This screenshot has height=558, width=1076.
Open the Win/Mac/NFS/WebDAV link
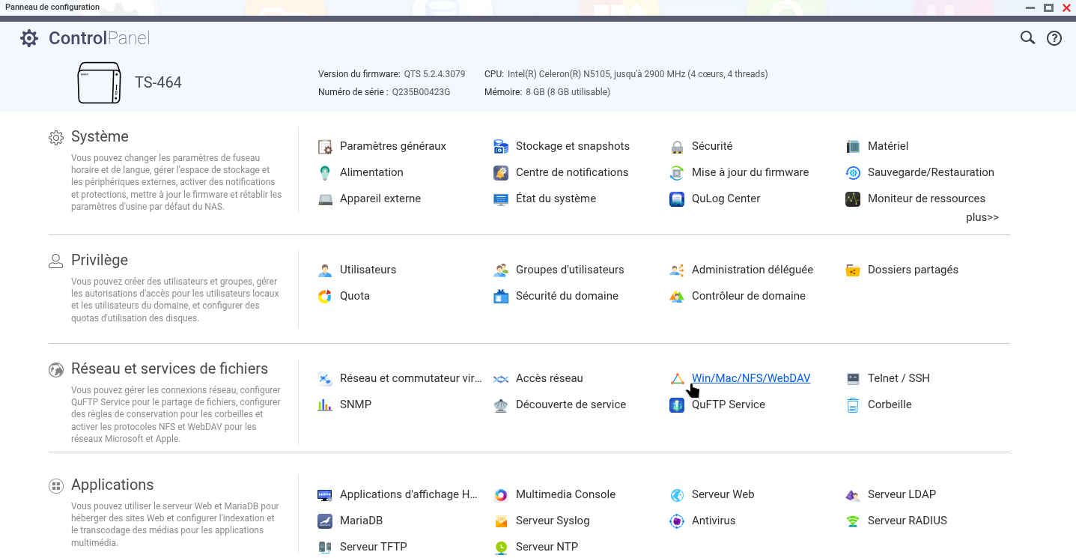pos(751,378)
